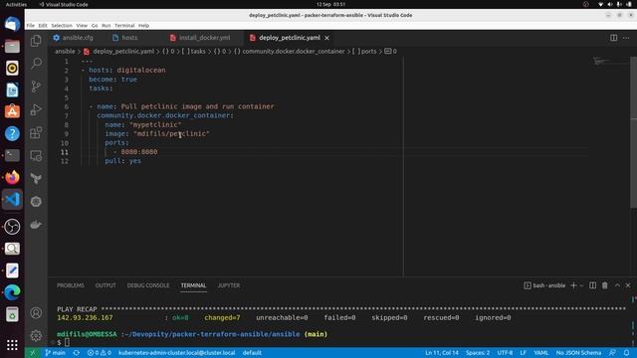Open errors and warnings count in status bar
The height and width of the screenshot is (358, 637).
[100, 353]
